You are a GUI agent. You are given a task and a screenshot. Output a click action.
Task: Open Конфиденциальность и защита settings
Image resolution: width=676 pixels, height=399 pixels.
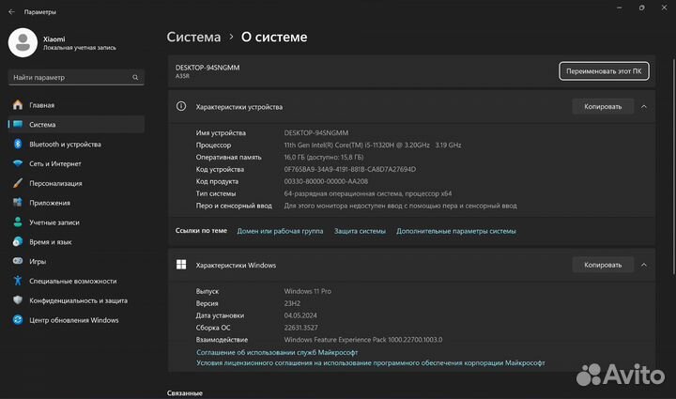[x=76, y=299]
